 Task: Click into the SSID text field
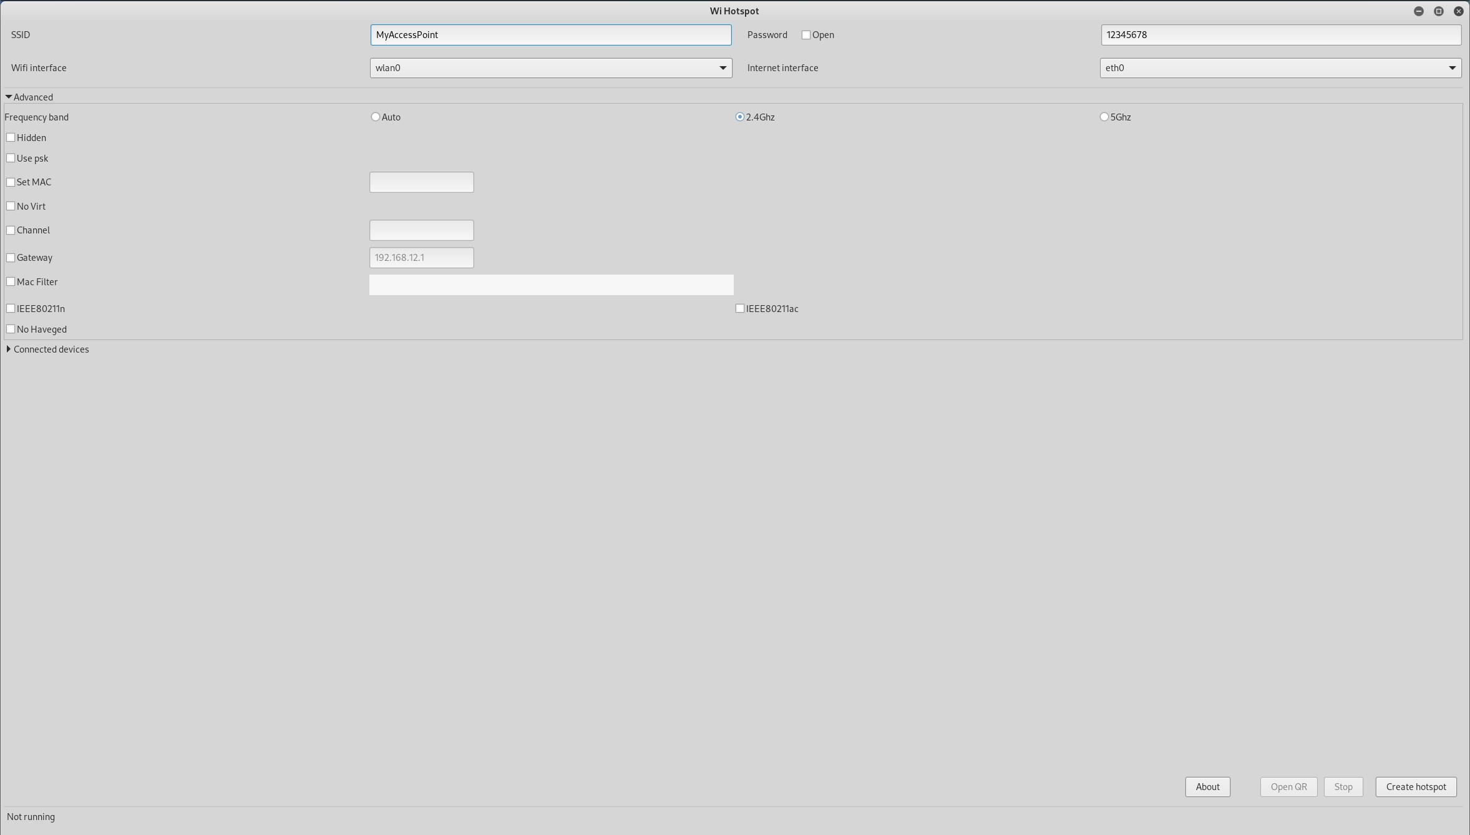tap(550, 35)
